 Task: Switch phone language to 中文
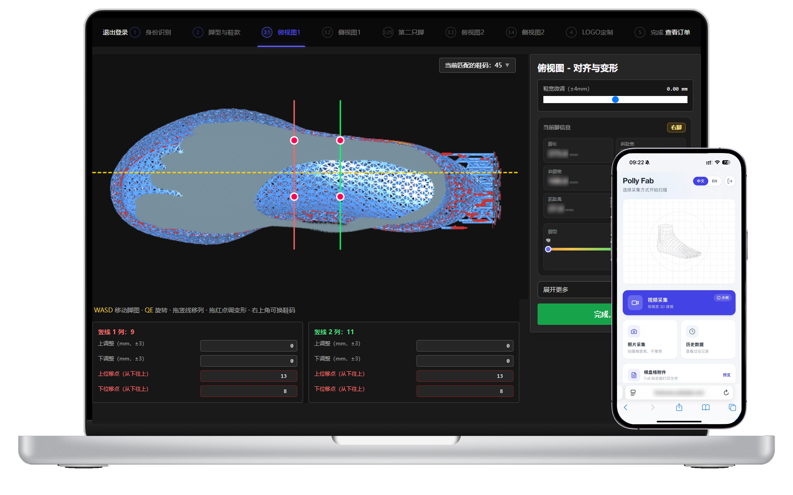[x=700, y=181]
